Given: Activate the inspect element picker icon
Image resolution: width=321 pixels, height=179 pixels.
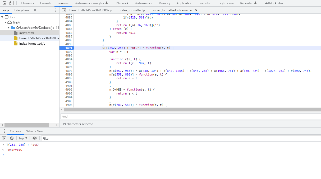Looking at the screenshot, I should pyautogui.click(x=4, y=3).
